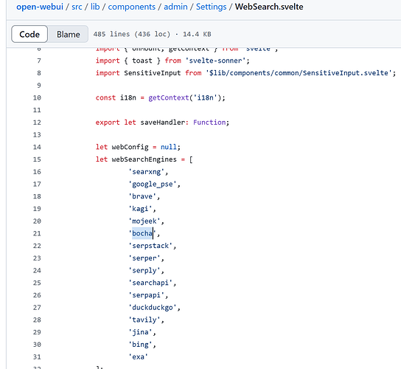
Task: Switch to the Blame tab
Action: pyautogui.click(x=69, y=34)
